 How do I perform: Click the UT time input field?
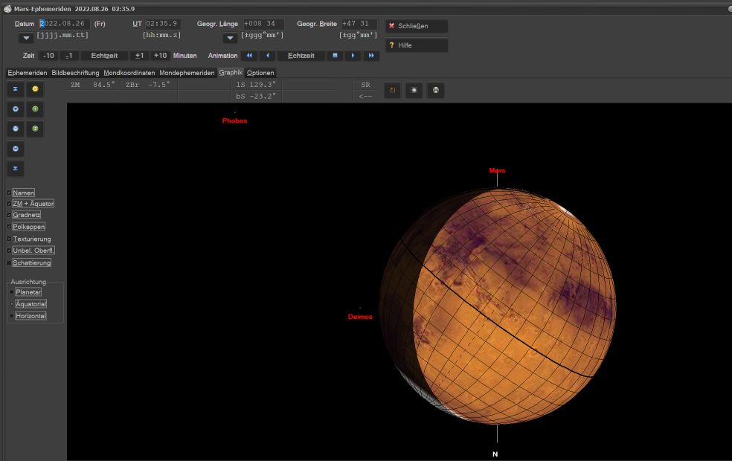click(x=162, y=23)
